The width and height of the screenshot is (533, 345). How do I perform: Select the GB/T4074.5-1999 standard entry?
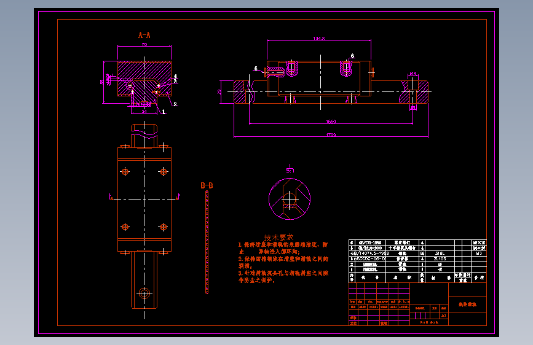(370, 254)
